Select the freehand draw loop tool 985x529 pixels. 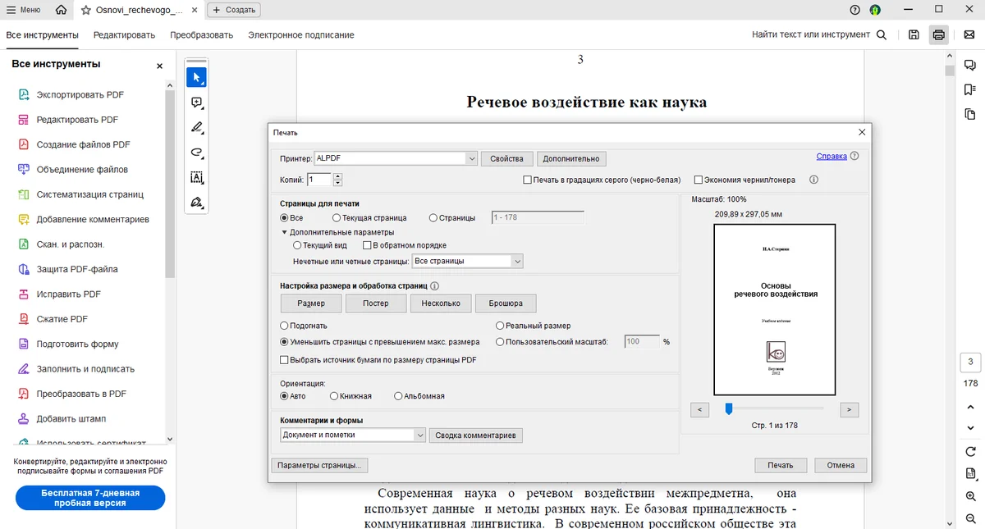point(196,153)
